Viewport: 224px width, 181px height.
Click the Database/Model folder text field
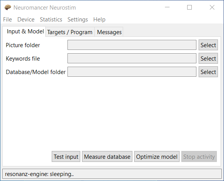click(132, 72)
